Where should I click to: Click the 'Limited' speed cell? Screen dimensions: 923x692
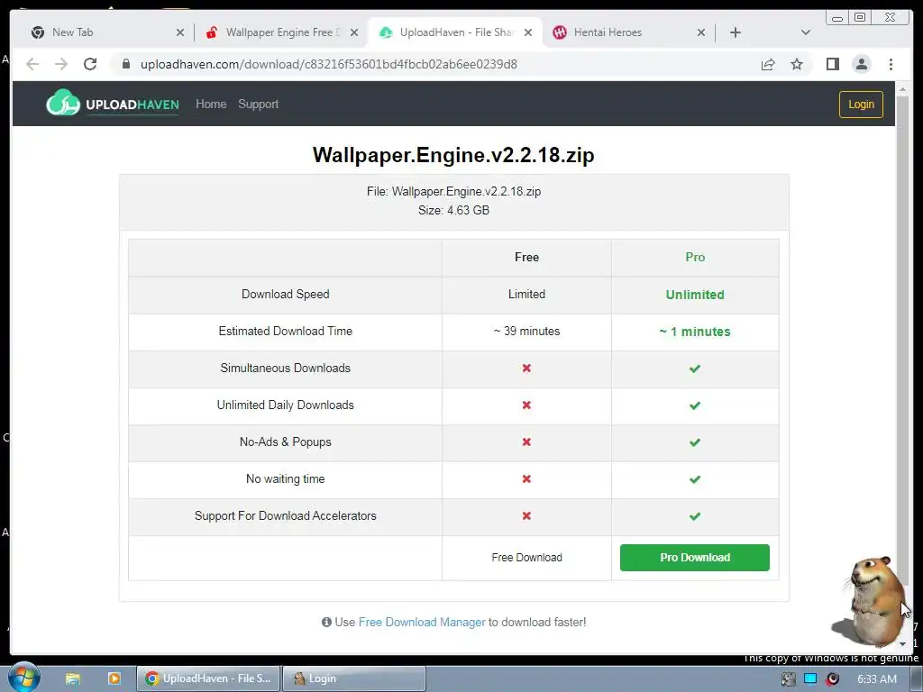click(x=526, y=294)
